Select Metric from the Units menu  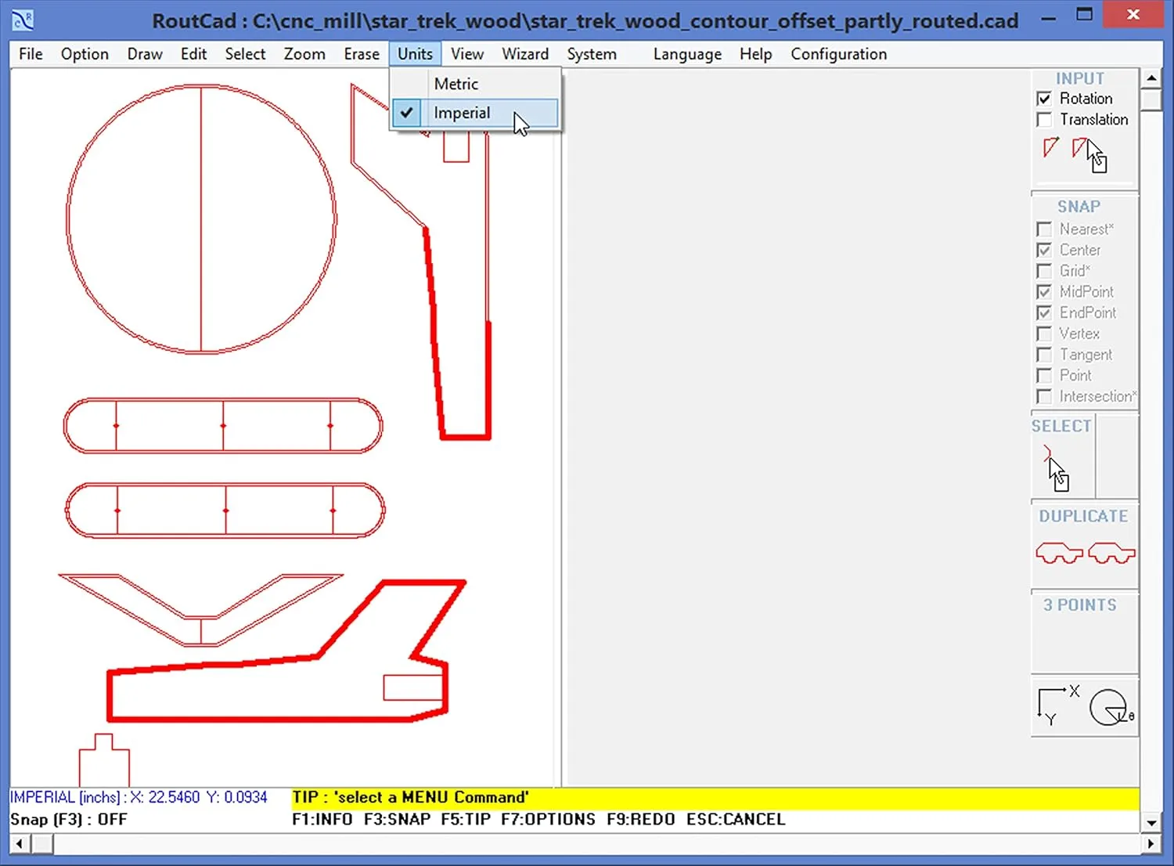(457, 84)
